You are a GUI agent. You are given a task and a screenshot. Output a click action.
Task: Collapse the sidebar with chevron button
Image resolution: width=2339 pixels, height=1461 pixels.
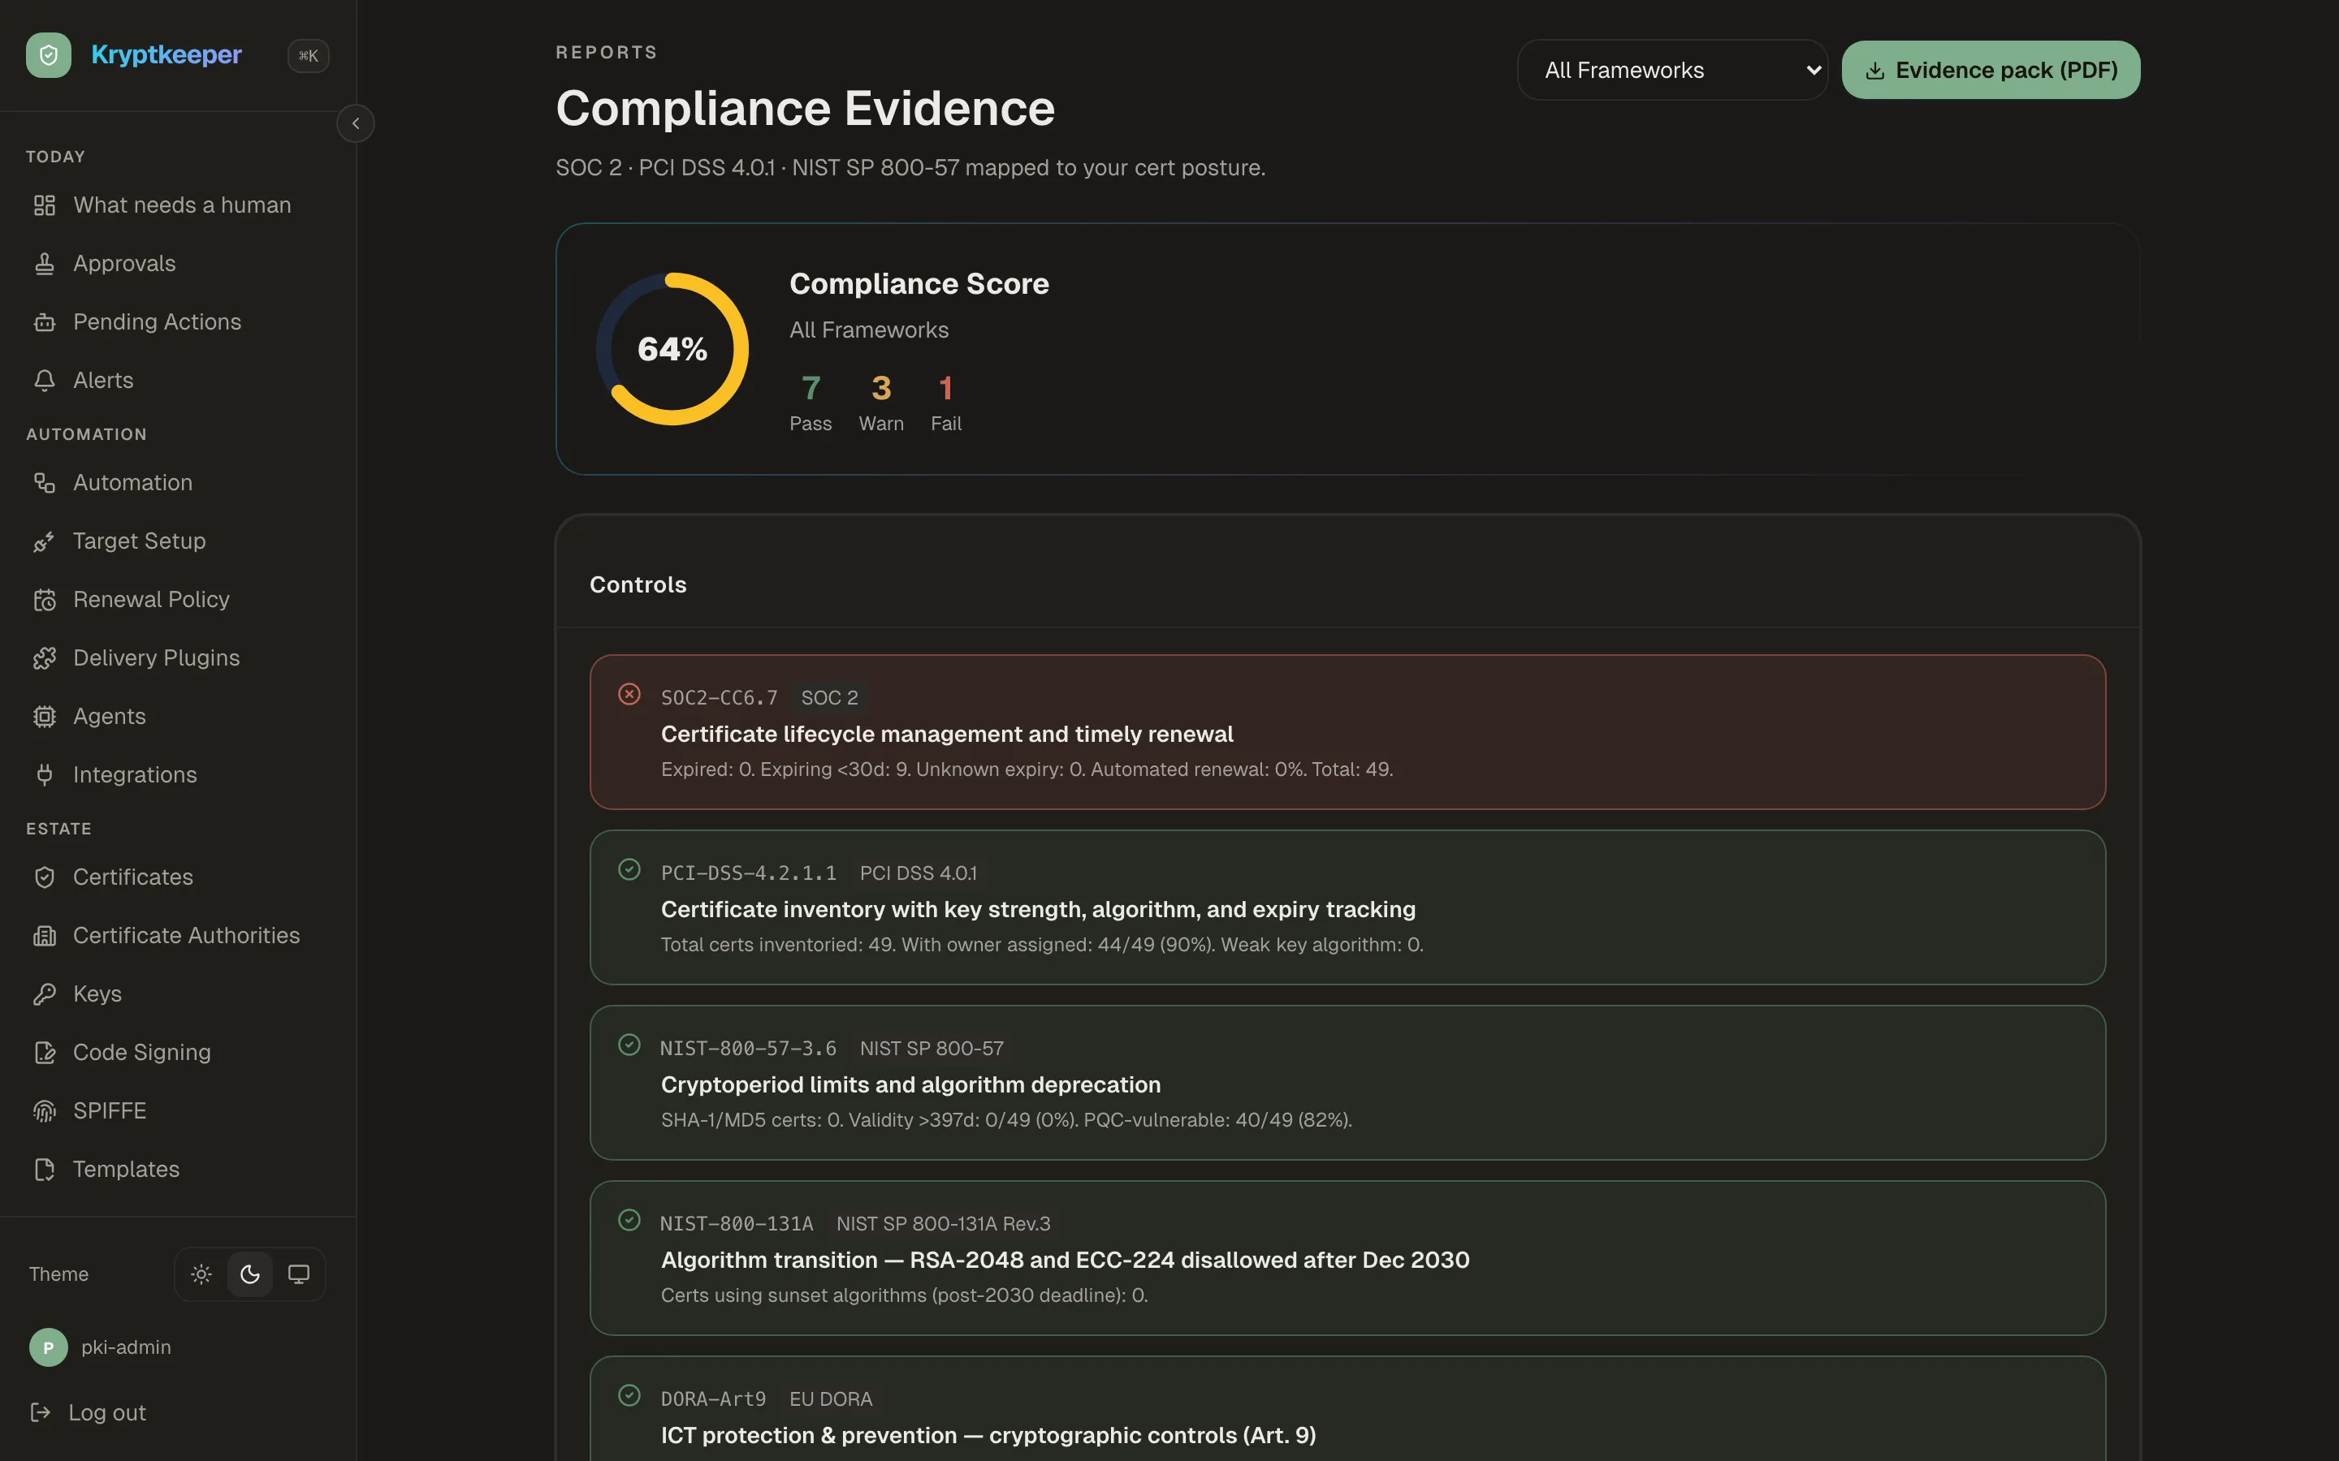[x=356, y=123]
